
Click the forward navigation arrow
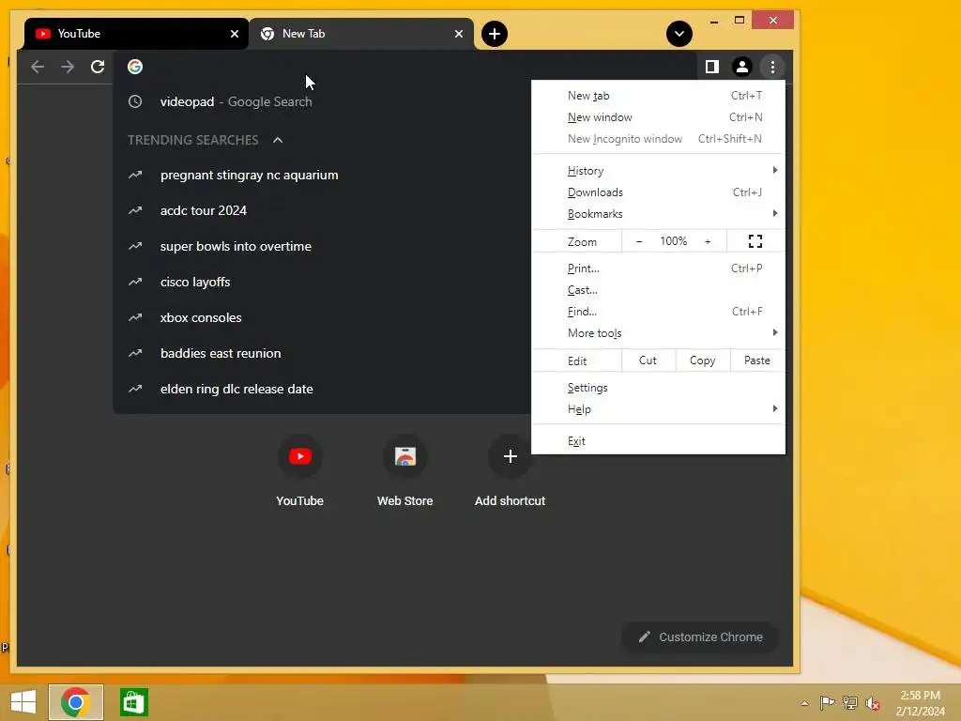point(68,67)
